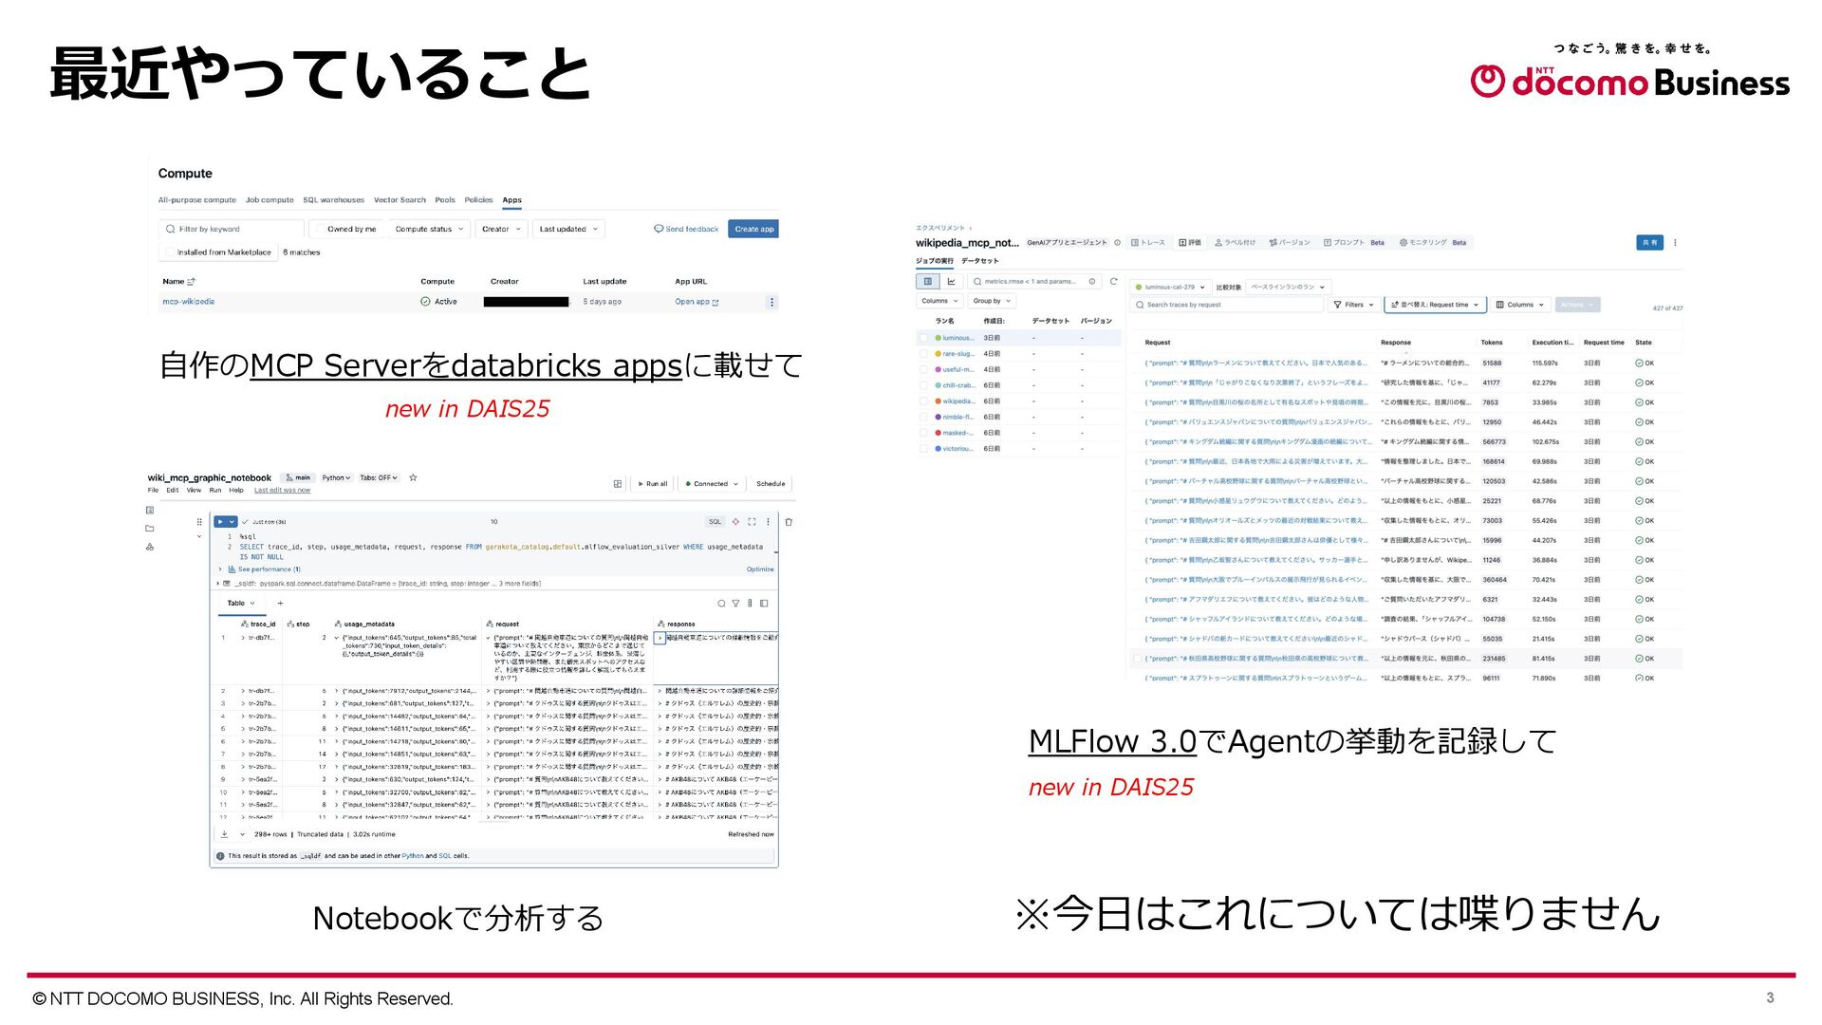Click the notebook cell's run play button

click(220, 522)
